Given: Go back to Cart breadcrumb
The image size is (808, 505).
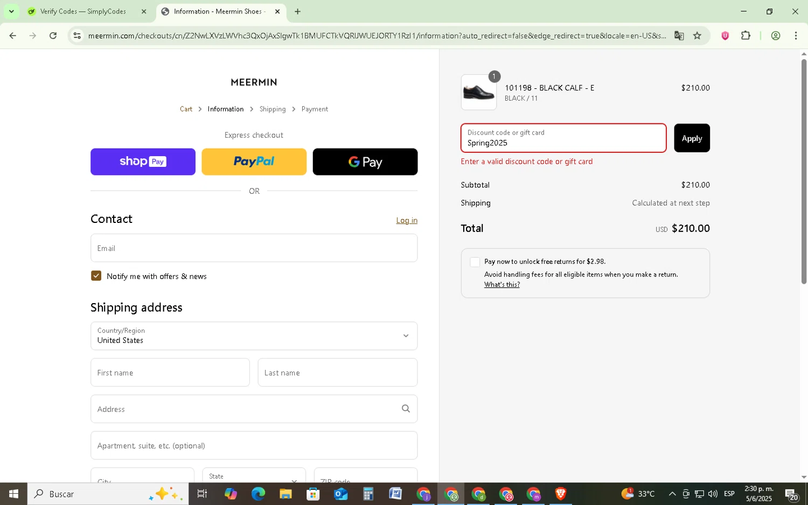Looking at the screenshot, I should (186, 109).
